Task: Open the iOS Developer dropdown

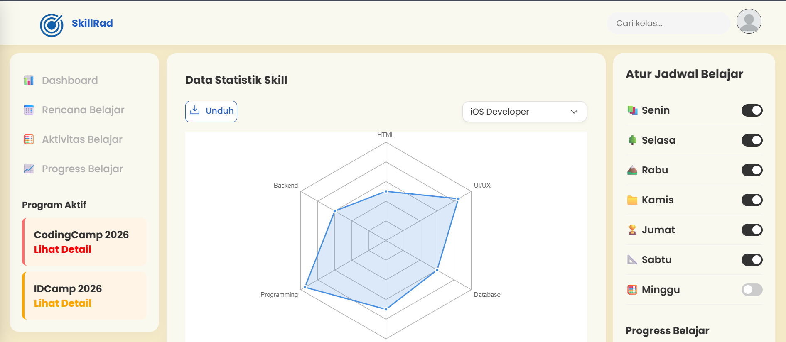Action: [x=524, y=112]
